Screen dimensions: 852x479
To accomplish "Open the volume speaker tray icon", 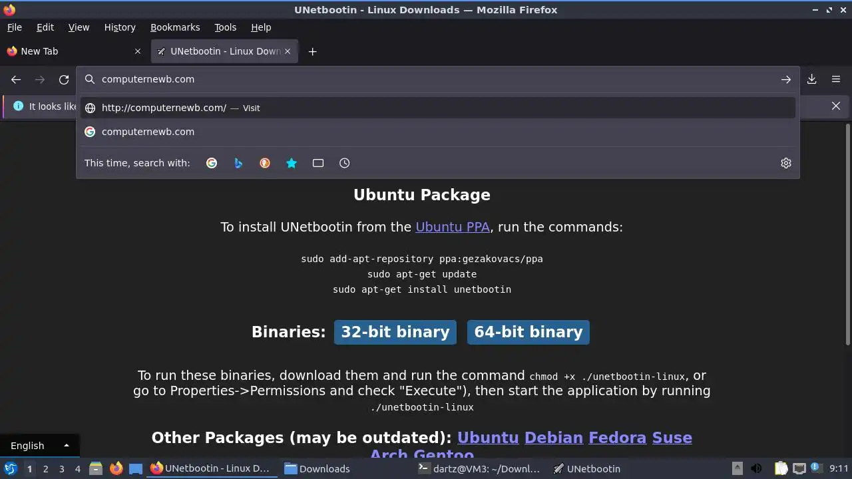I will 756,468.
